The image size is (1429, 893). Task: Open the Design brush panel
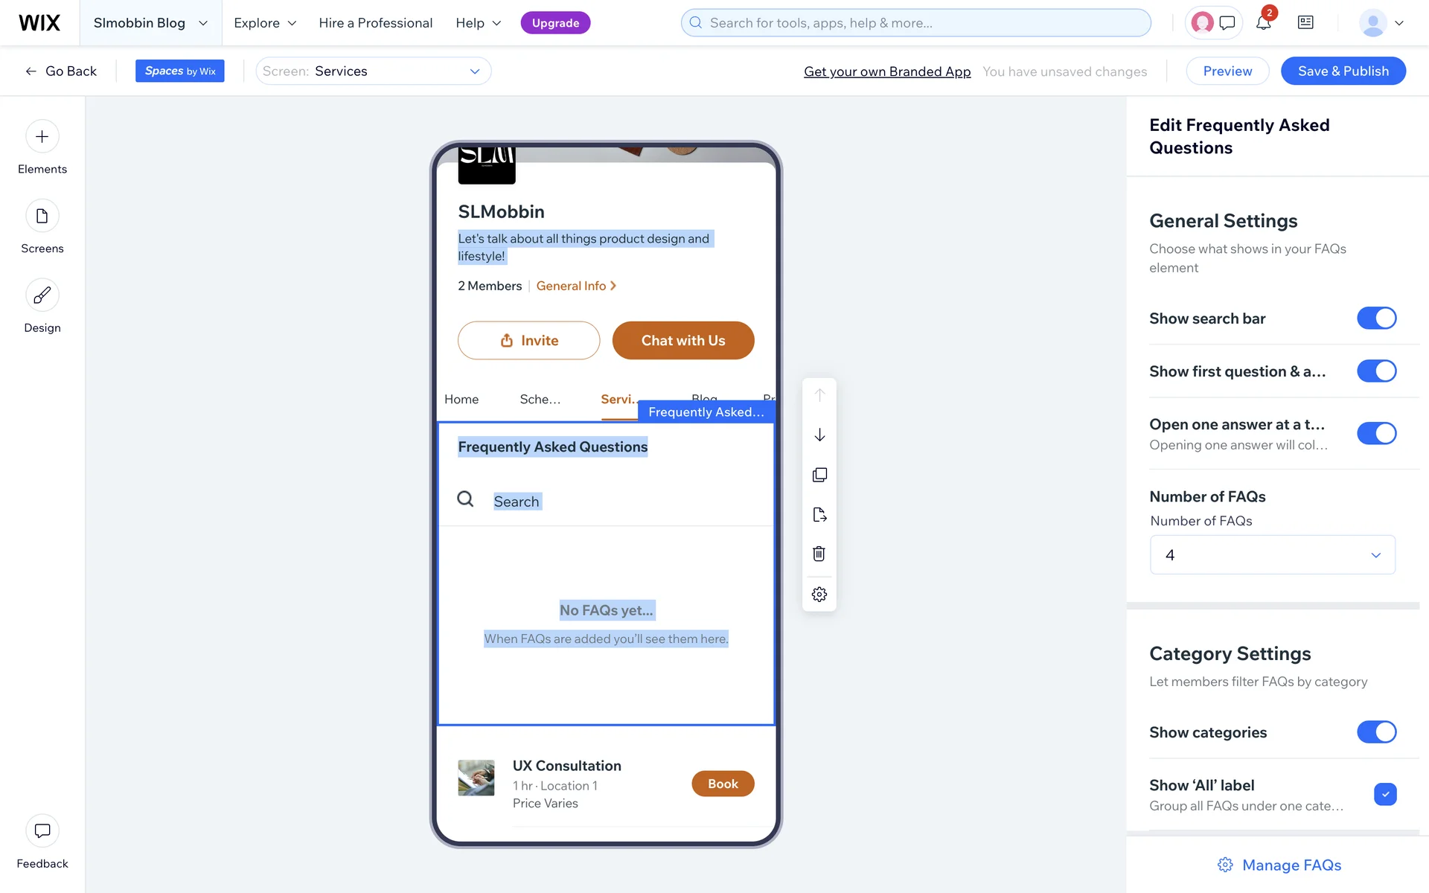point(42,295)
